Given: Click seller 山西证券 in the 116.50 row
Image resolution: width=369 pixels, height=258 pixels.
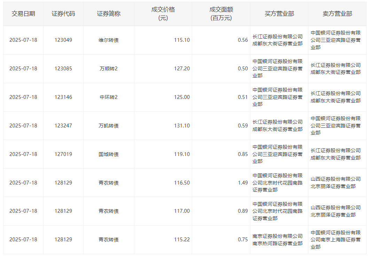Looking at the screenshot, I should coord(336,183).
